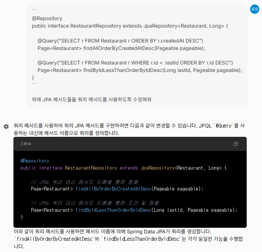Image resolution: width=262 pixels, height=252 pixels.
Task: Click the first @Query line with 'r.createdAt DESC'
Action: [x=120, y=41]
